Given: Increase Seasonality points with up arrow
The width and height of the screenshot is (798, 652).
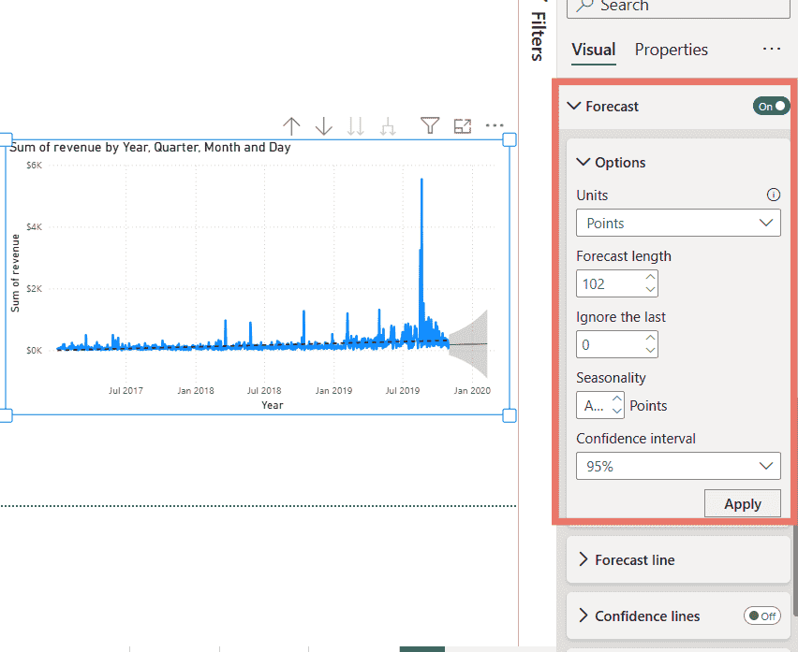Looking at the screenshot, I should click(x=617, y=398).
